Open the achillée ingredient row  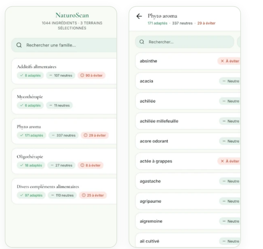coord(188,101)
